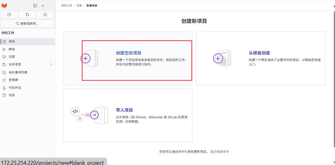
Task: Open the GitLab logo home link
Action: point(4,6)
